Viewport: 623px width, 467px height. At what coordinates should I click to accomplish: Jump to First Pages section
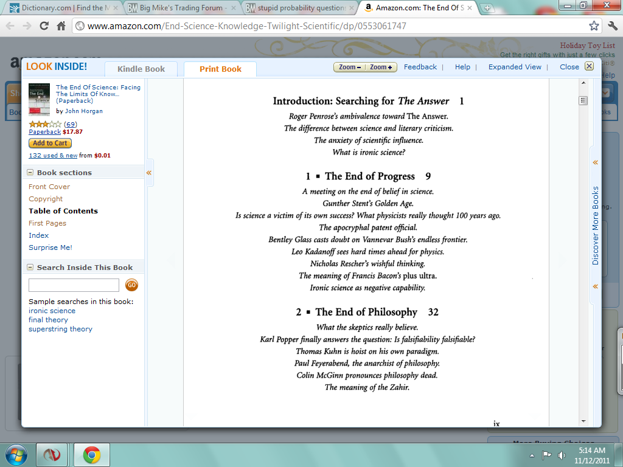(47, 223)
